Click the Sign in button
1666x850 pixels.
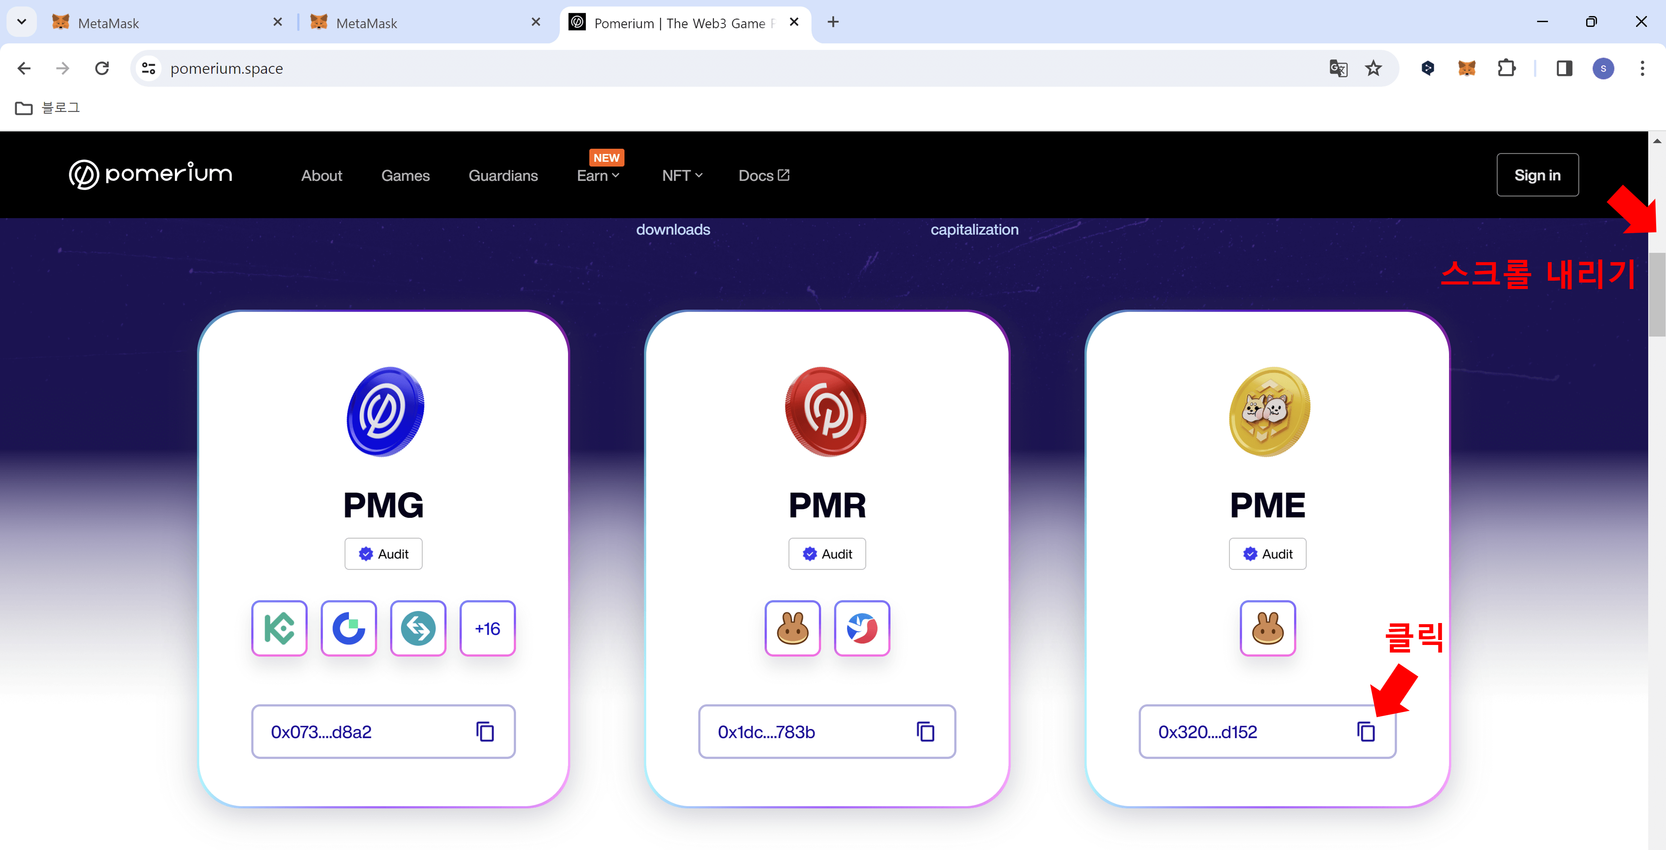point(1537,175)
